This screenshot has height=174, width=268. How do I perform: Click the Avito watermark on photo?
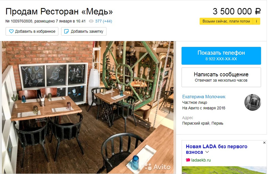pyautogui.click(x=158, y=167)
